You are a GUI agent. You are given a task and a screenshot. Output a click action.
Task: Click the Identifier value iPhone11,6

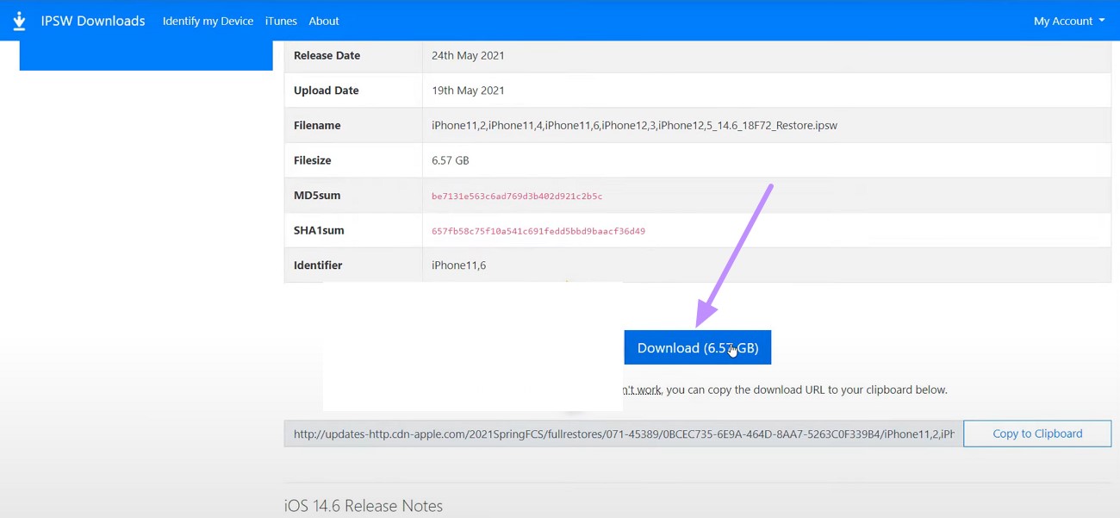pyautogui.click(x=459, y=265)
